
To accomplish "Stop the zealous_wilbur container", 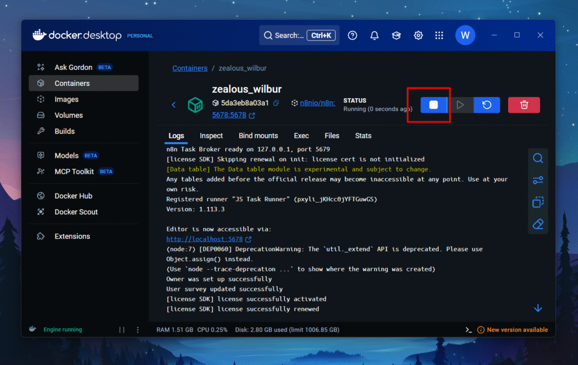I will 433,105.
